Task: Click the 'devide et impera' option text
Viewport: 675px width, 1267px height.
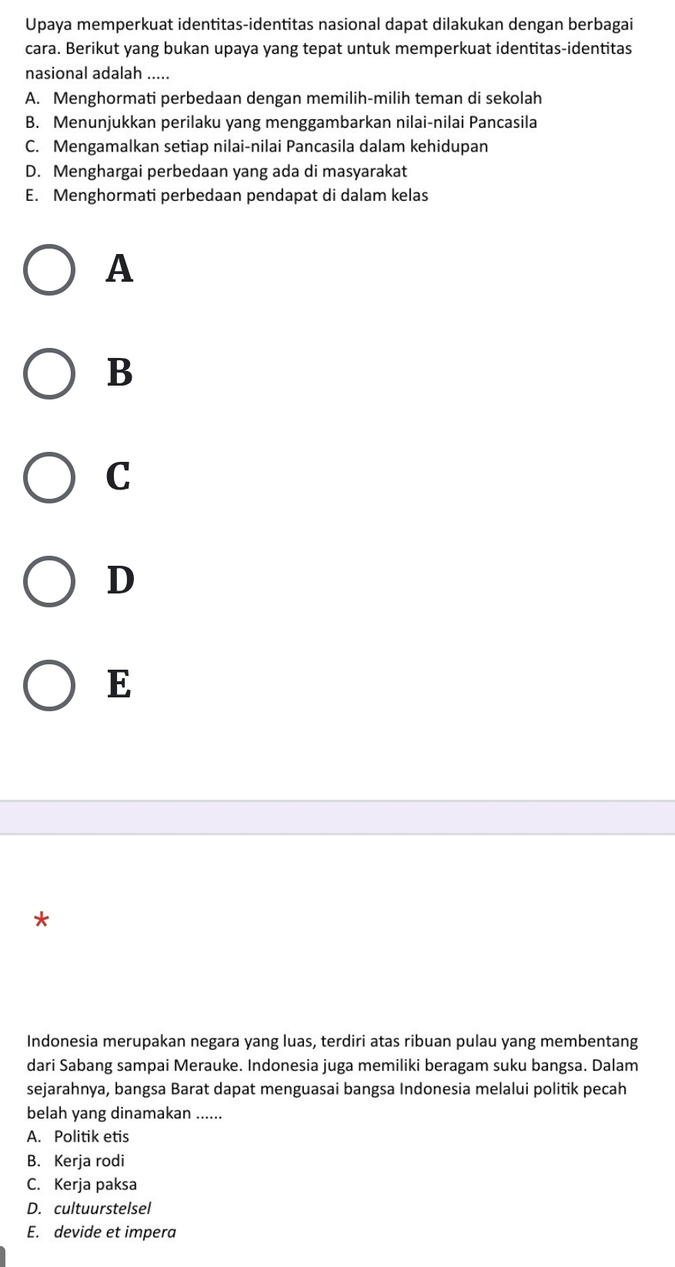Action: tap(115, 1232)
